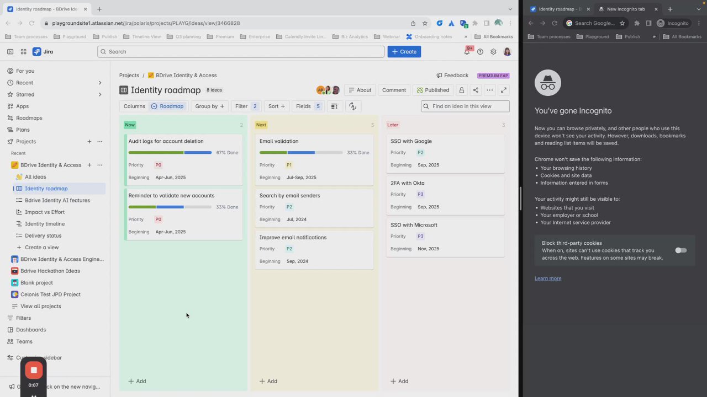Open the Impact vs Effort view
Image resolution: width=707 pixels, height=397 pixels.
click(x=44, y=212)
